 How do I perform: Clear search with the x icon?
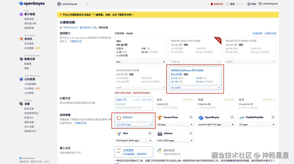click(x=238, y=4)
